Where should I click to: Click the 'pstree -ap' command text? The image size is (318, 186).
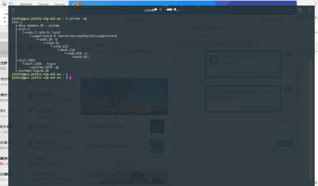[x=78, y=19]
